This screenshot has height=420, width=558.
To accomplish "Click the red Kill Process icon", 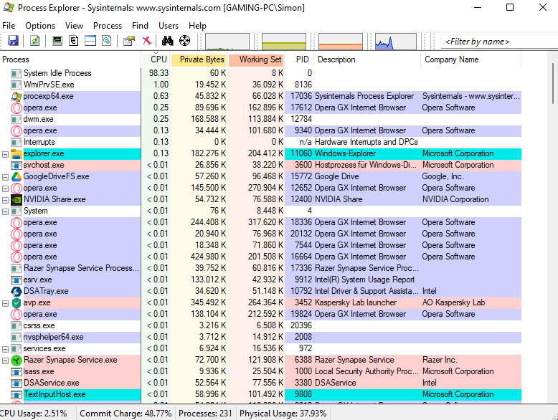I will (x=146, y=41).
